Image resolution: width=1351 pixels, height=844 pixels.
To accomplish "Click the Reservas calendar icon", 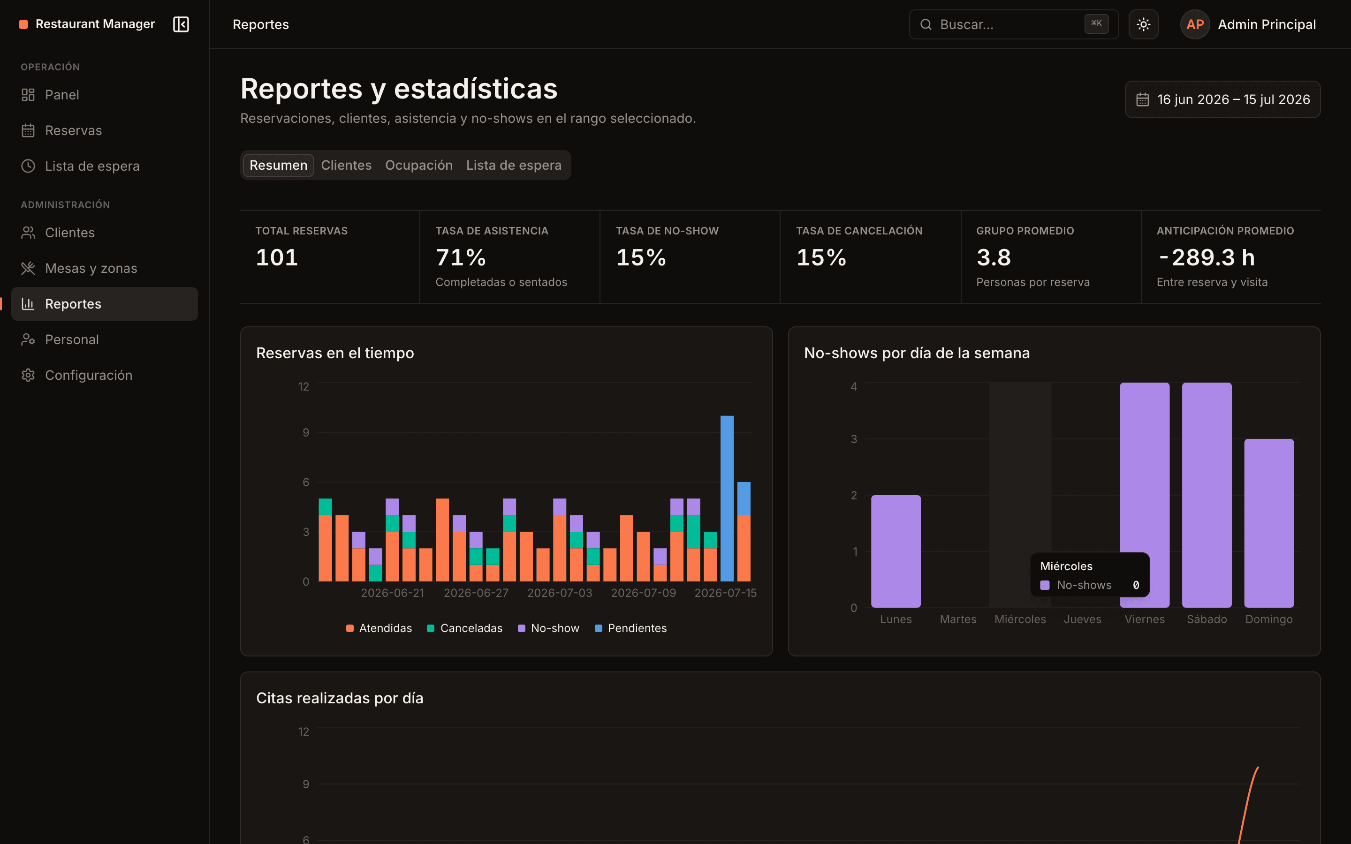I will pyautogui.click(x=28, y=131).
